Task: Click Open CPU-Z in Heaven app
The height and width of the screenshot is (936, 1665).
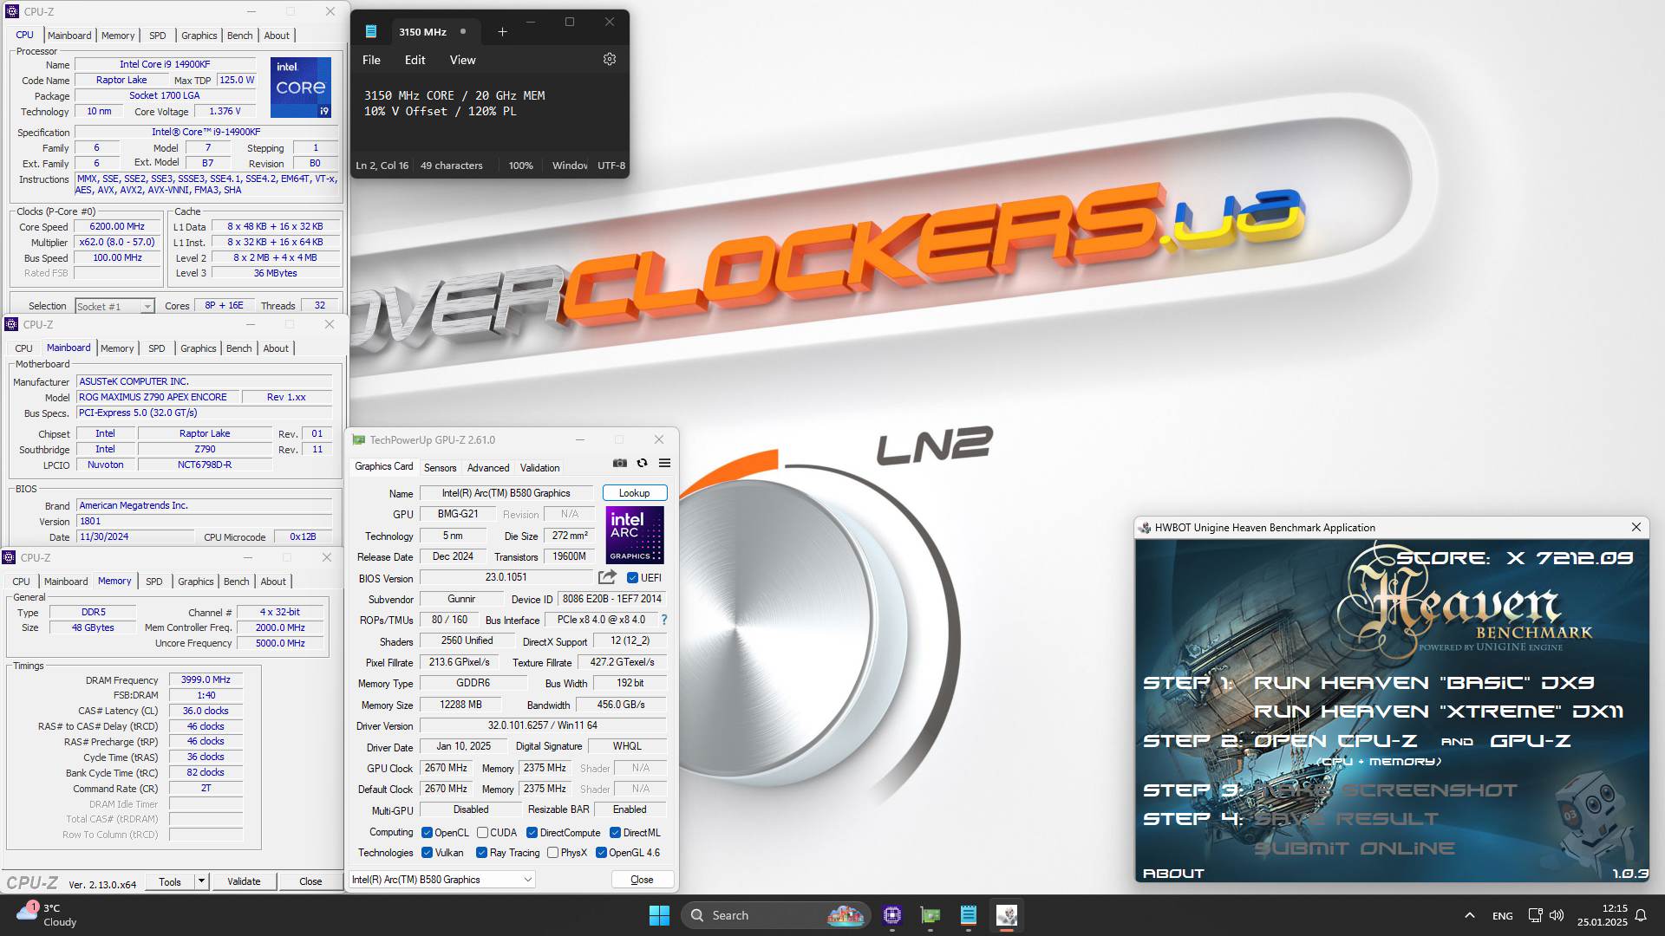Action: [1335, 741]
